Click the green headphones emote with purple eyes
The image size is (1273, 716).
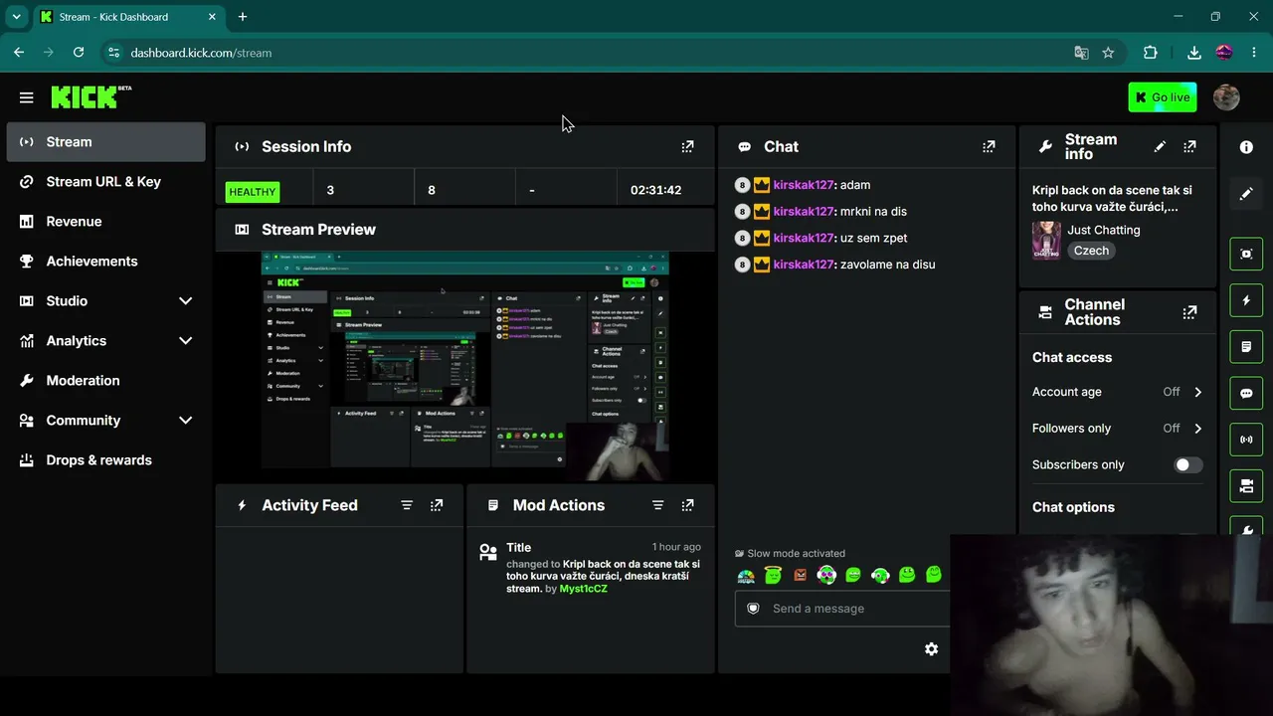826,575
